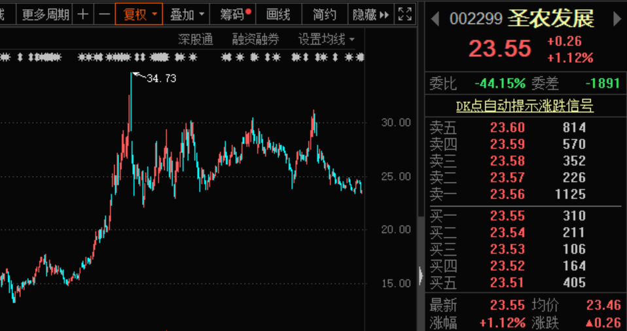Viewport: 627px width, 331px height.
Task: Switch to 简约 simple mode
Action: coord(325,15)
